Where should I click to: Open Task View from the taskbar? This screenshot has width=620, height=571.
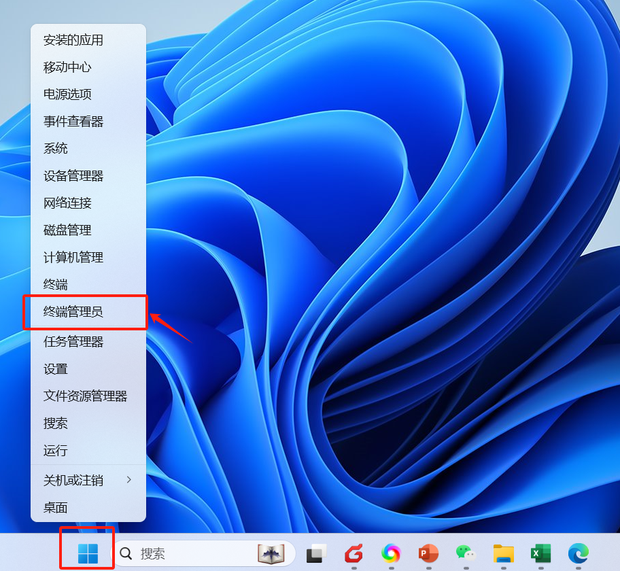coord(316,553)
